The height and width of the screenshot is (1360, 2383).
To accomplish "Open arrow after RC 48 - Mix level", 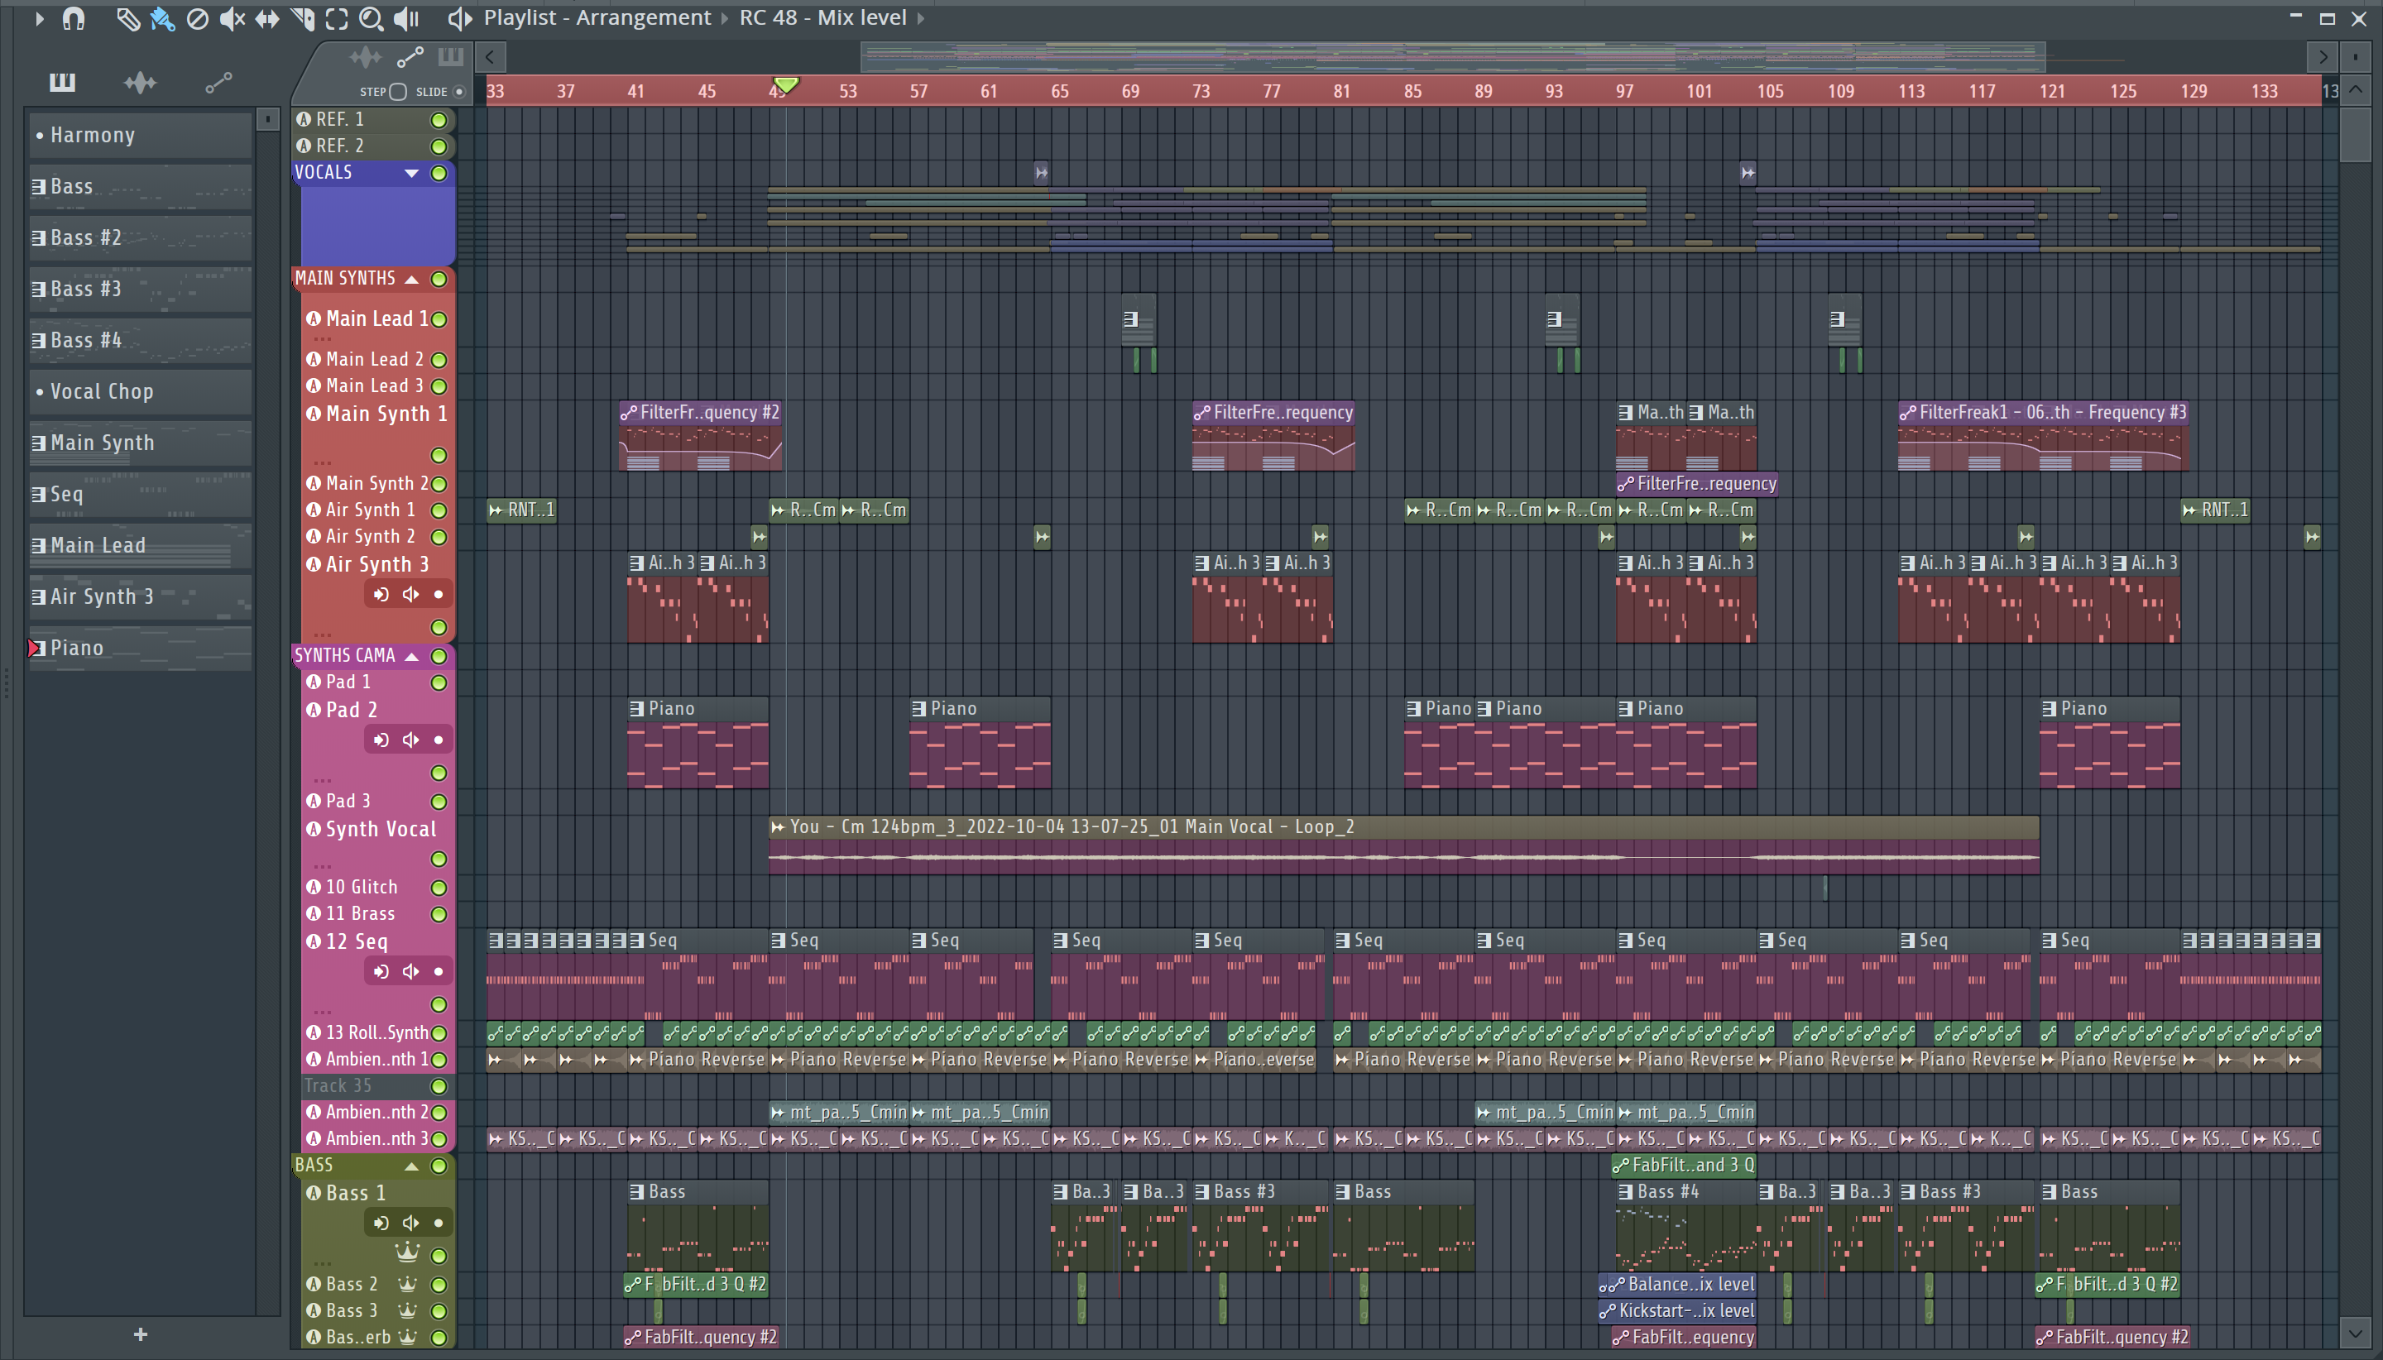I will point(921,17).
